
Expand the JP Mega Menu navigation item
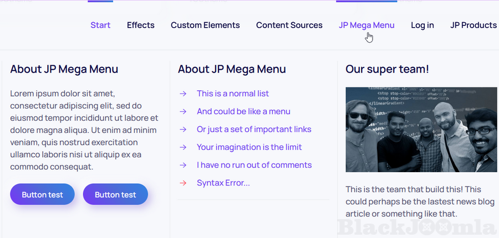pos(366,25)
